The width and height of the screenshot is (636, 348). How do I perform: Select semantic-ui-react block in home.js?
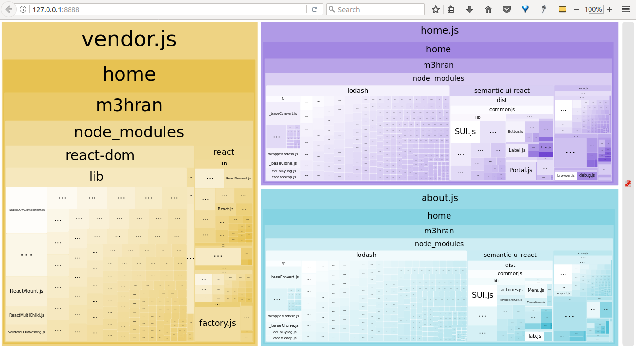coord(502,91)
